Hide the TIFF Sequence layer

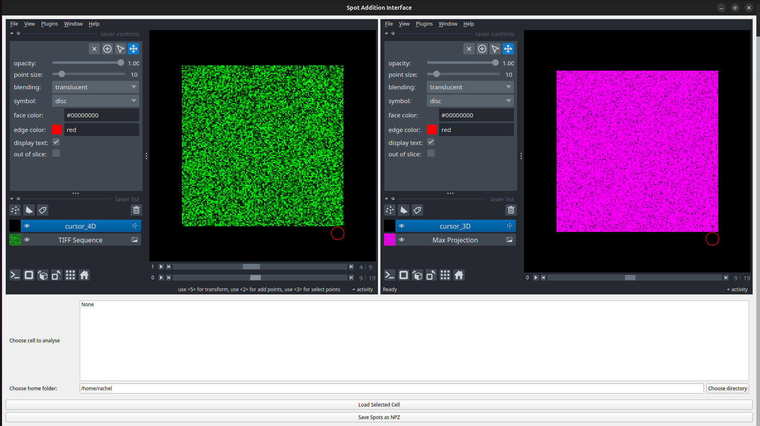[27, 240]
